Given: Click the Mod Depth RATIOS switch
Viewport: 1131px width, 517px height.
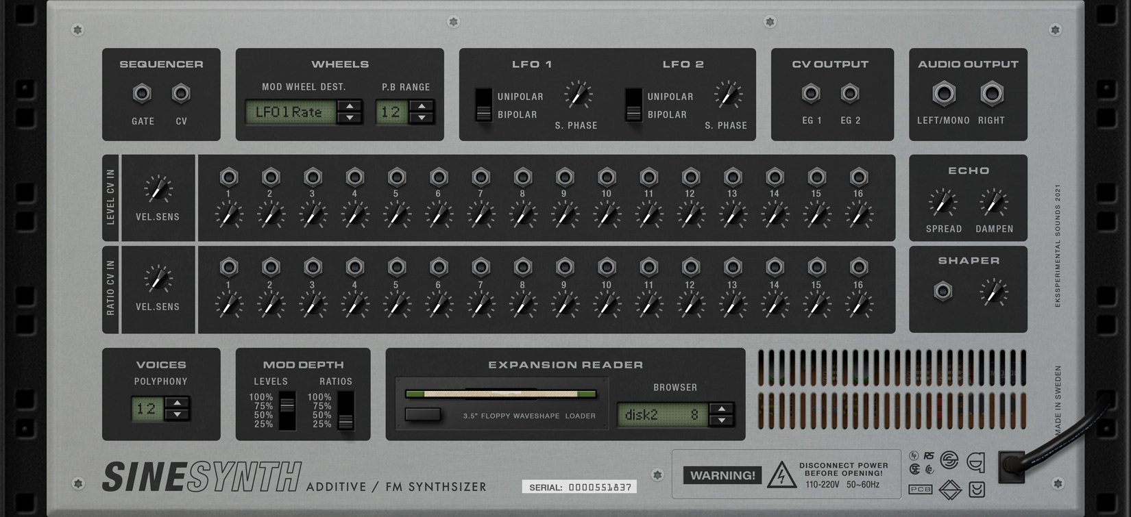Looking at the screenshot, I should tap(346, 411).
